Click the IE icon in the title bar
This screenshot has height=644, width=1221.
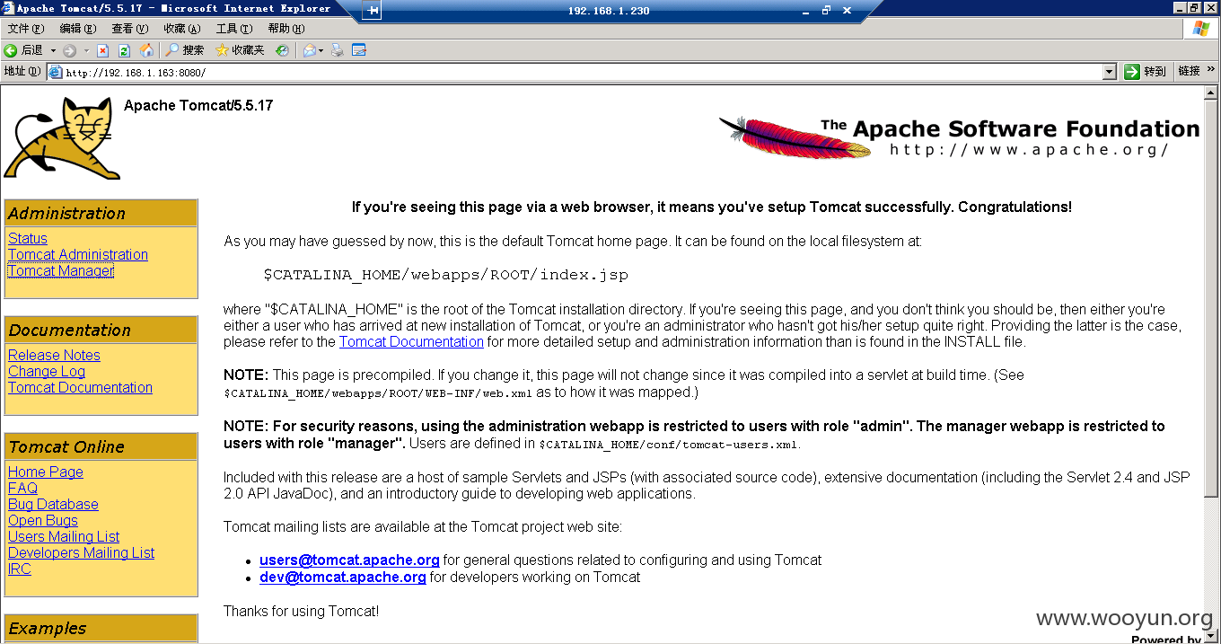(x=8, y=8)
